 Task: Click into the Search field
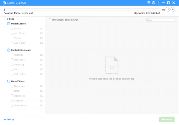coord(161,20)
